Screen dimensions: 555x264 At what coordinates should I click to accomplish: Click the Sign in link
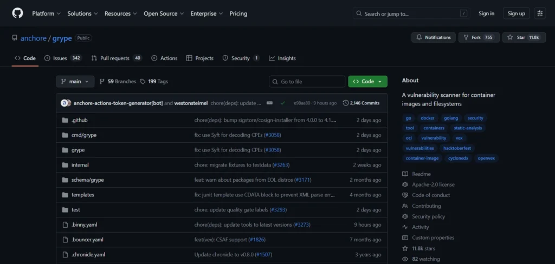(486, 14)
